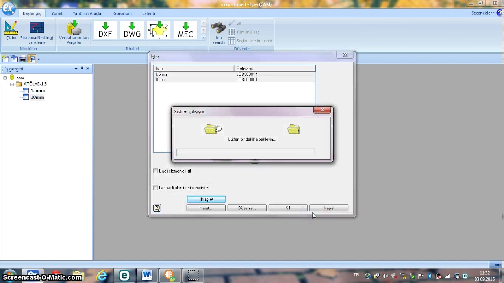Click the İhraç et button
This screenshot has width=504, height=283.
tap(206, 199)
